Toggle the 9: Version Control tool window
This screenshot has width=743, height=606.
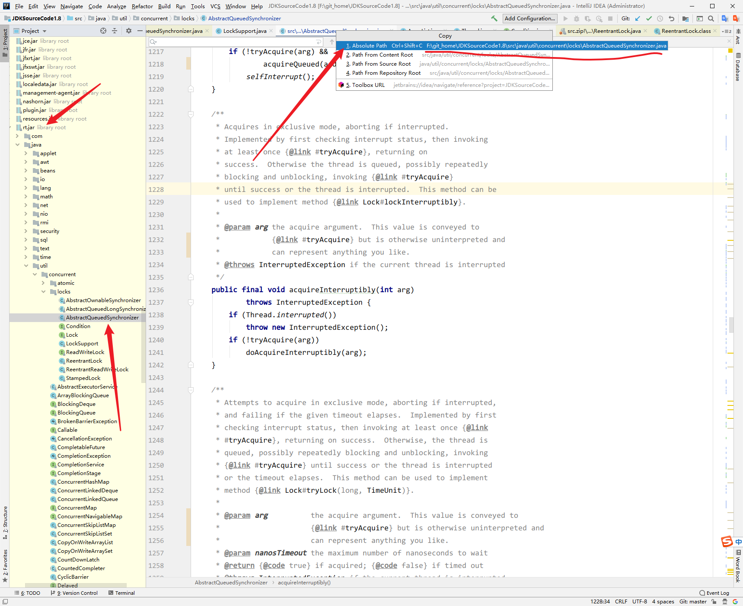(x=74, y=593)
